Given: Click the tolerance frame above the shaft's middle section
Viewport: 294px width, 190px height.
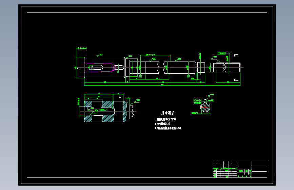Looking at the screenshot, I should pos(151,55).
